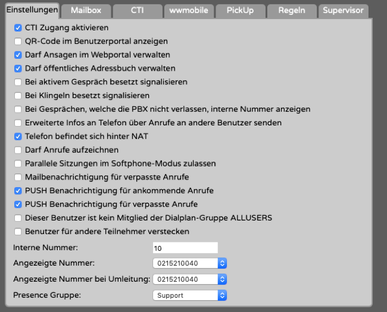
Task: Select the wwmobile tab
Action: 188,11
